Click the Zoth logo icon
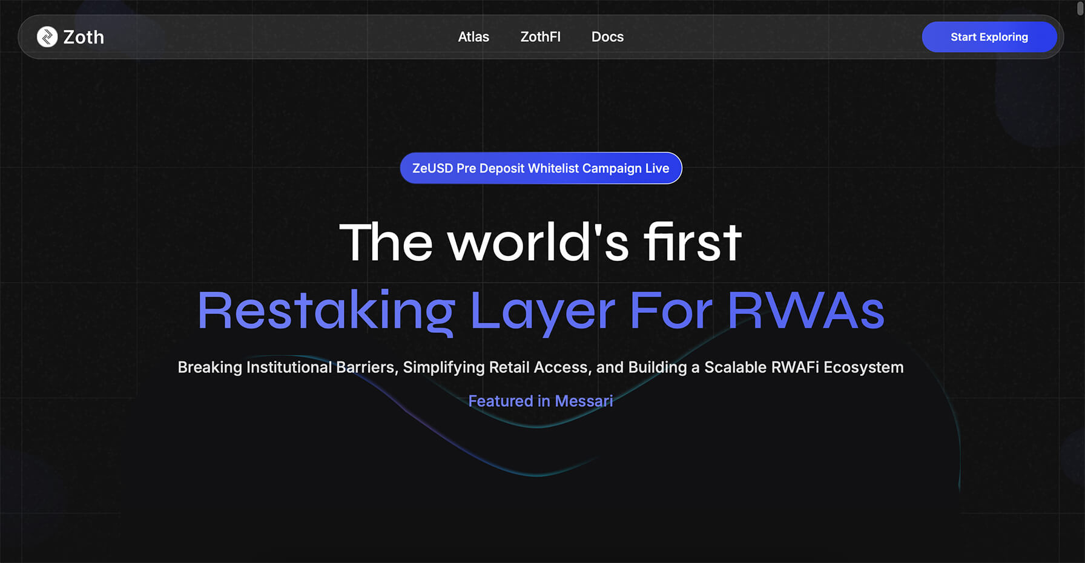 [x=47, y=37]
